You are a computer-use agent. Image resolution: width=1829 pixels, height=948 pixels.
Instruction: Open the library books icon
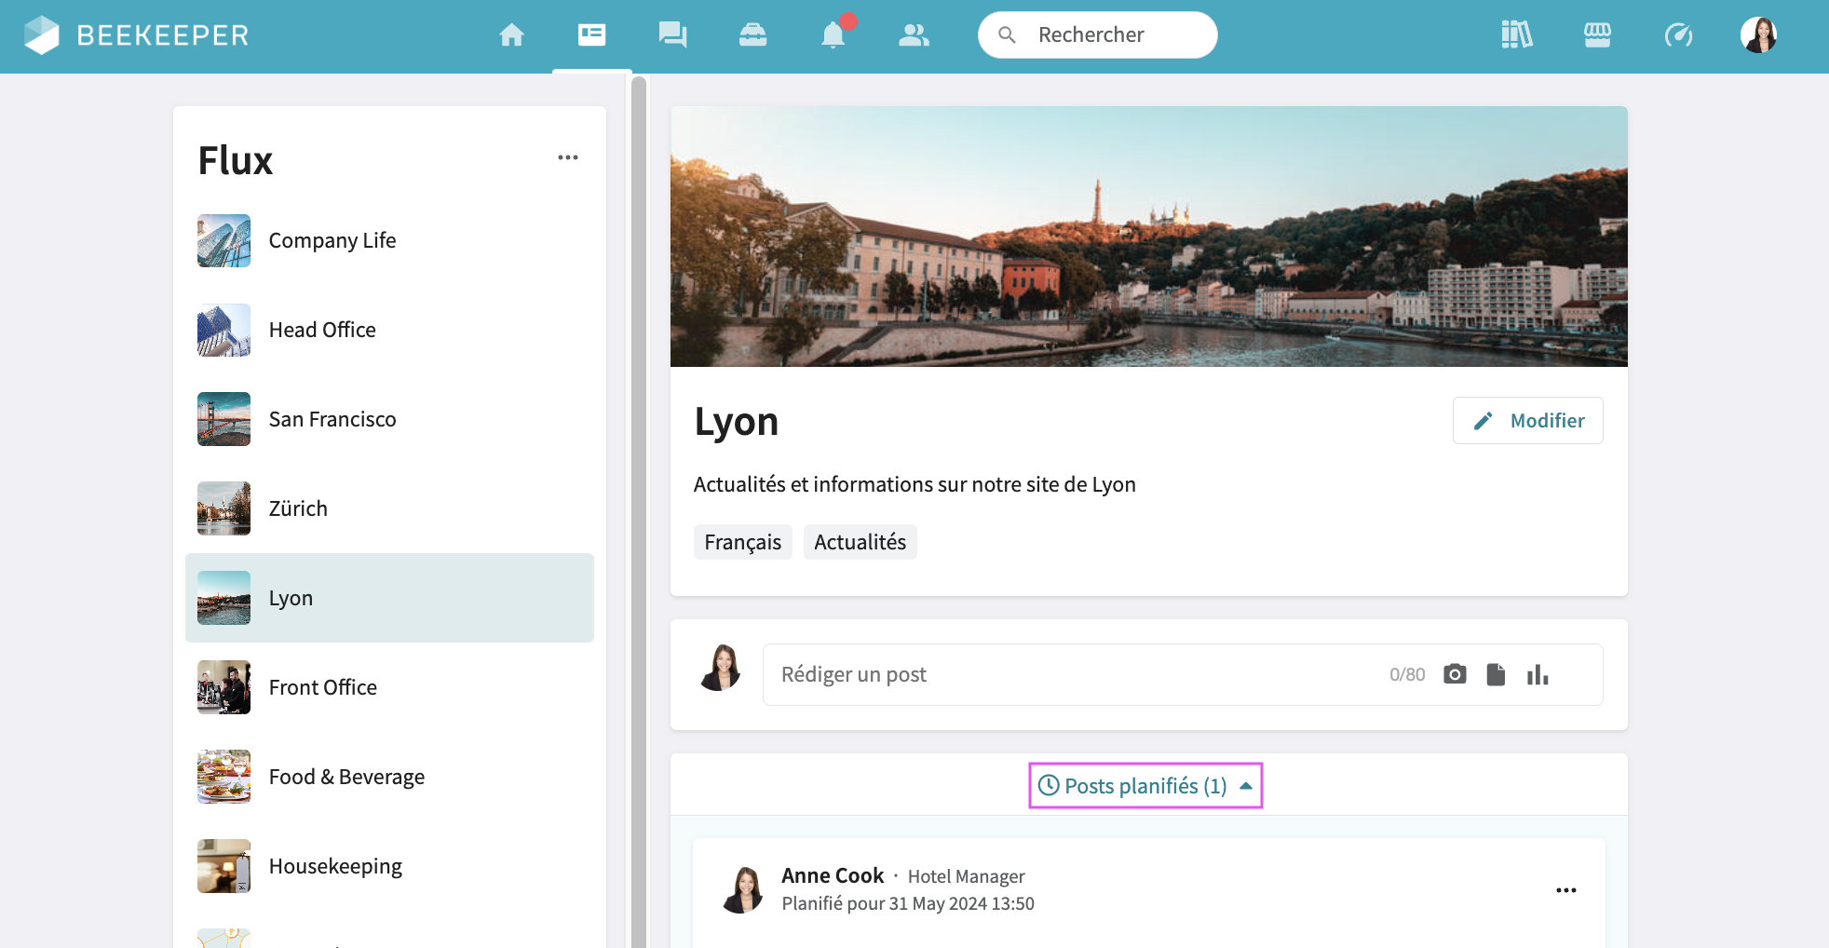point(1517,35)
